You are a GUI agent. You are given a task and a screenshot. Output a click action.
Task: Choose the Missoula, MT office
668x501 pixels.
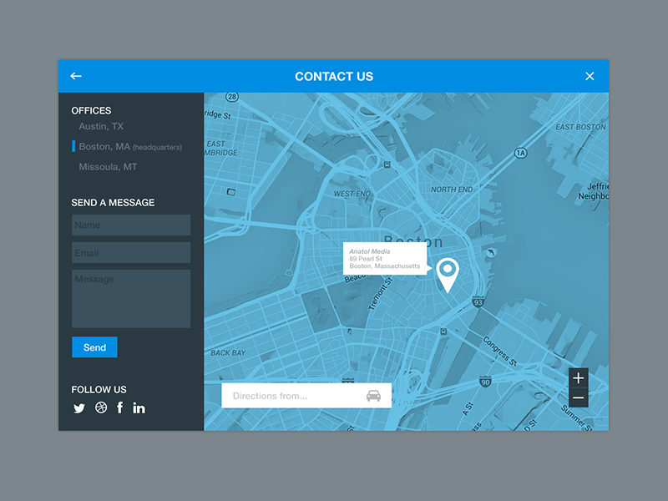click(x=108, y=167)
